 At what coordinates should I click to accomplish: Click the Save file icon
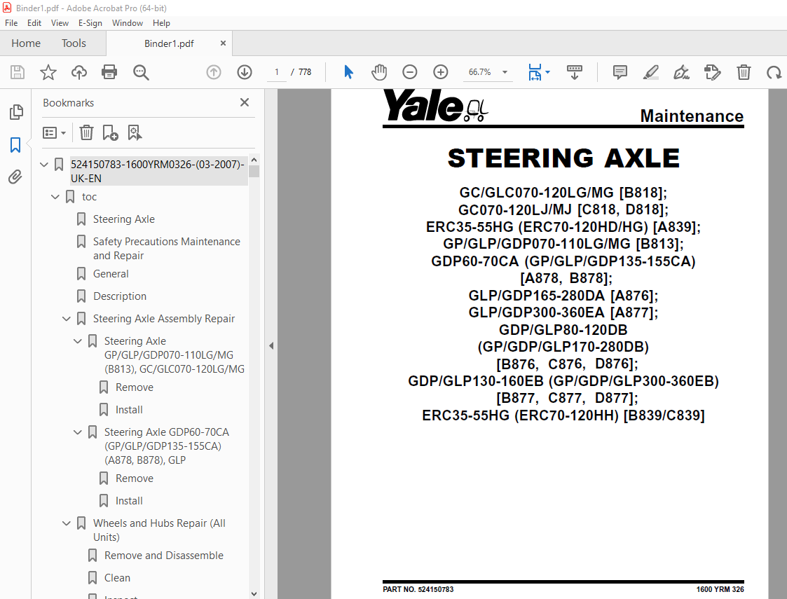[x=18, y=72]
